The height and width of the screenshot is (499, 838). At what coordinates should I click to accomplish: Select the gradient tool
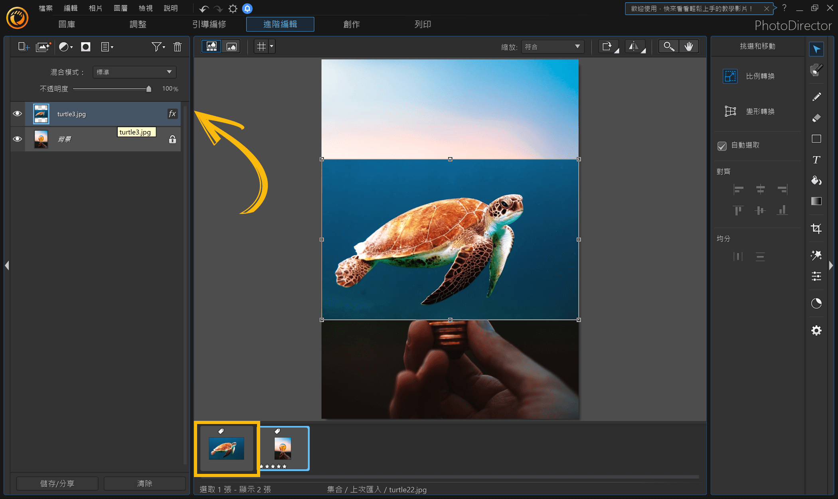pos(816,201)
